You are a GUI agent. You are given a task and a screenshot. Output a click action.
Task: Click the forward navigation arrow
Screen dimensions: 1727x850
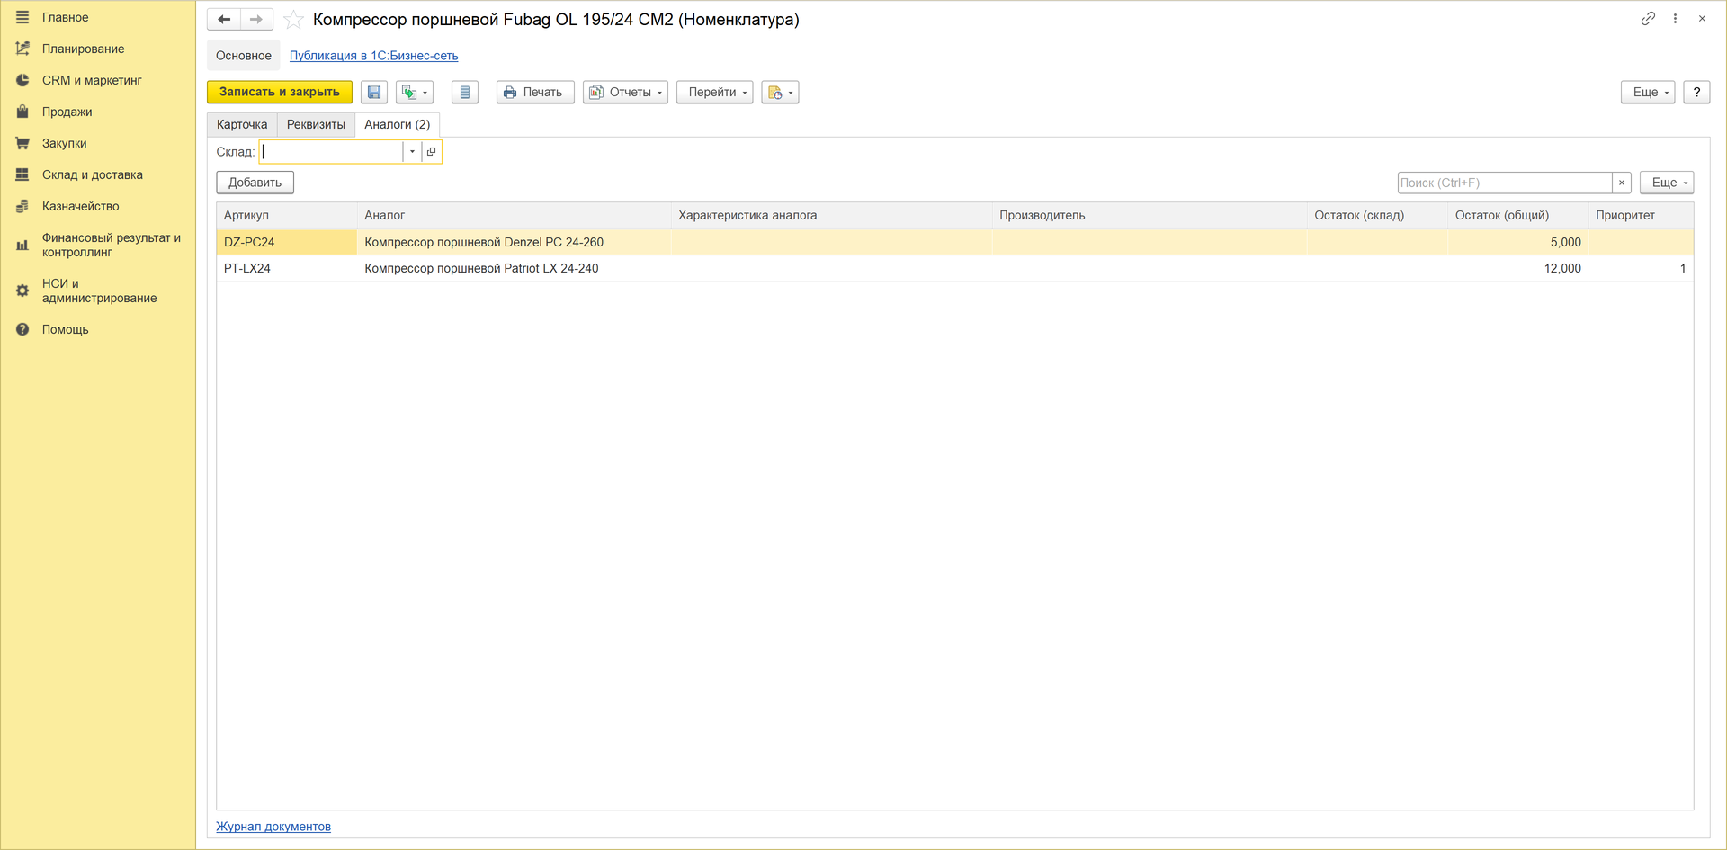(x=256, y=19)
